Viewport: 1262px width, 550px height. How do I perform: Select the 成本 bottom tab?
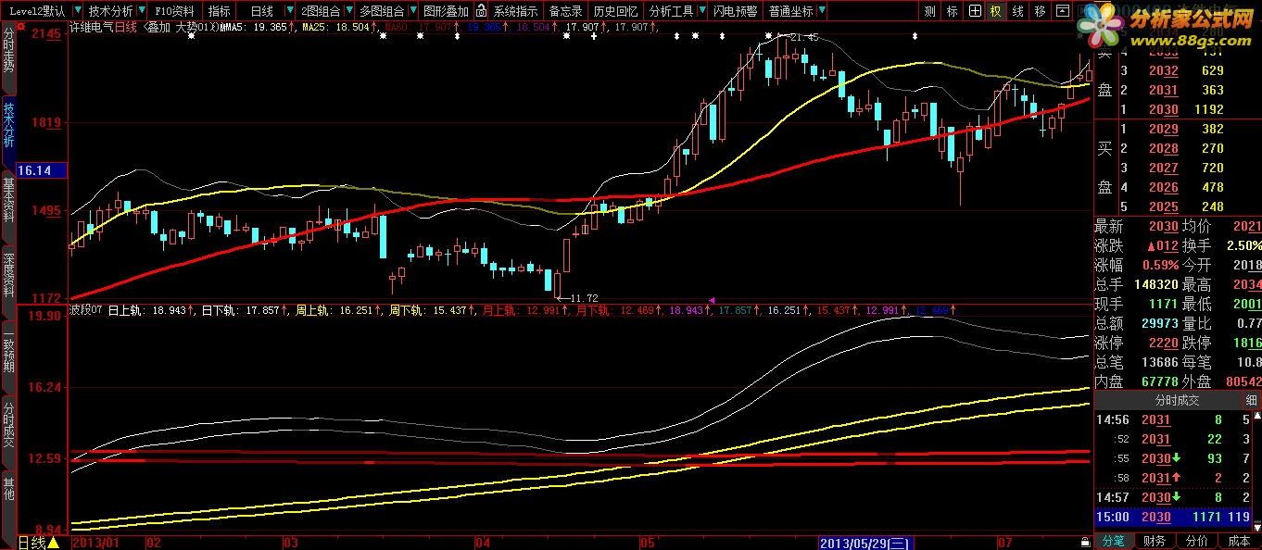tap(1239, 542)
